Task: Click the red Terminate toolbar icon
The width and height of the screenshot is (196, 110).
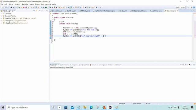Action: (x=24, y=7)
